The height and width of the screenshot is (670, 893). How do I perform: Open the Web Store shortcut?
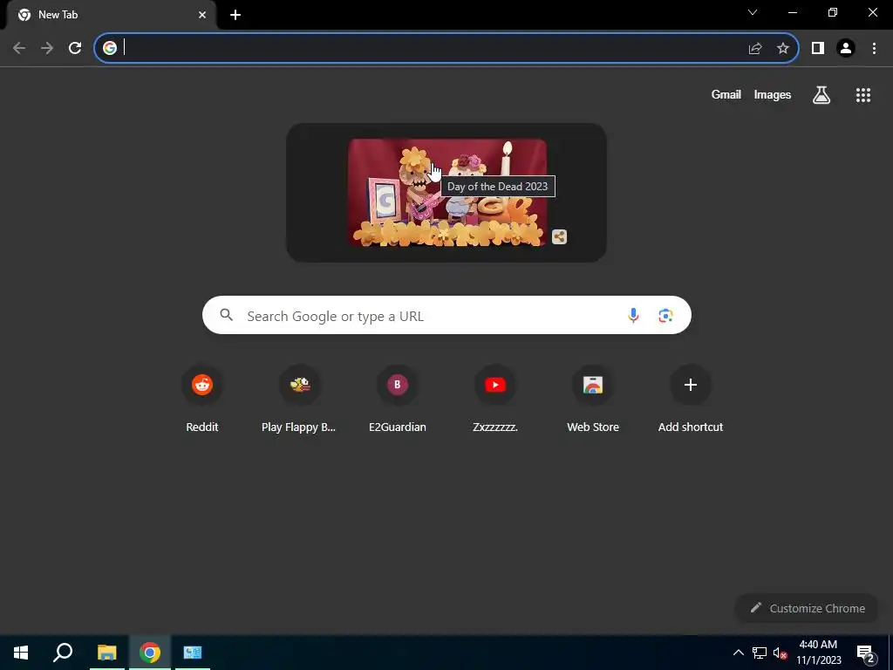[x=593, y=400]
